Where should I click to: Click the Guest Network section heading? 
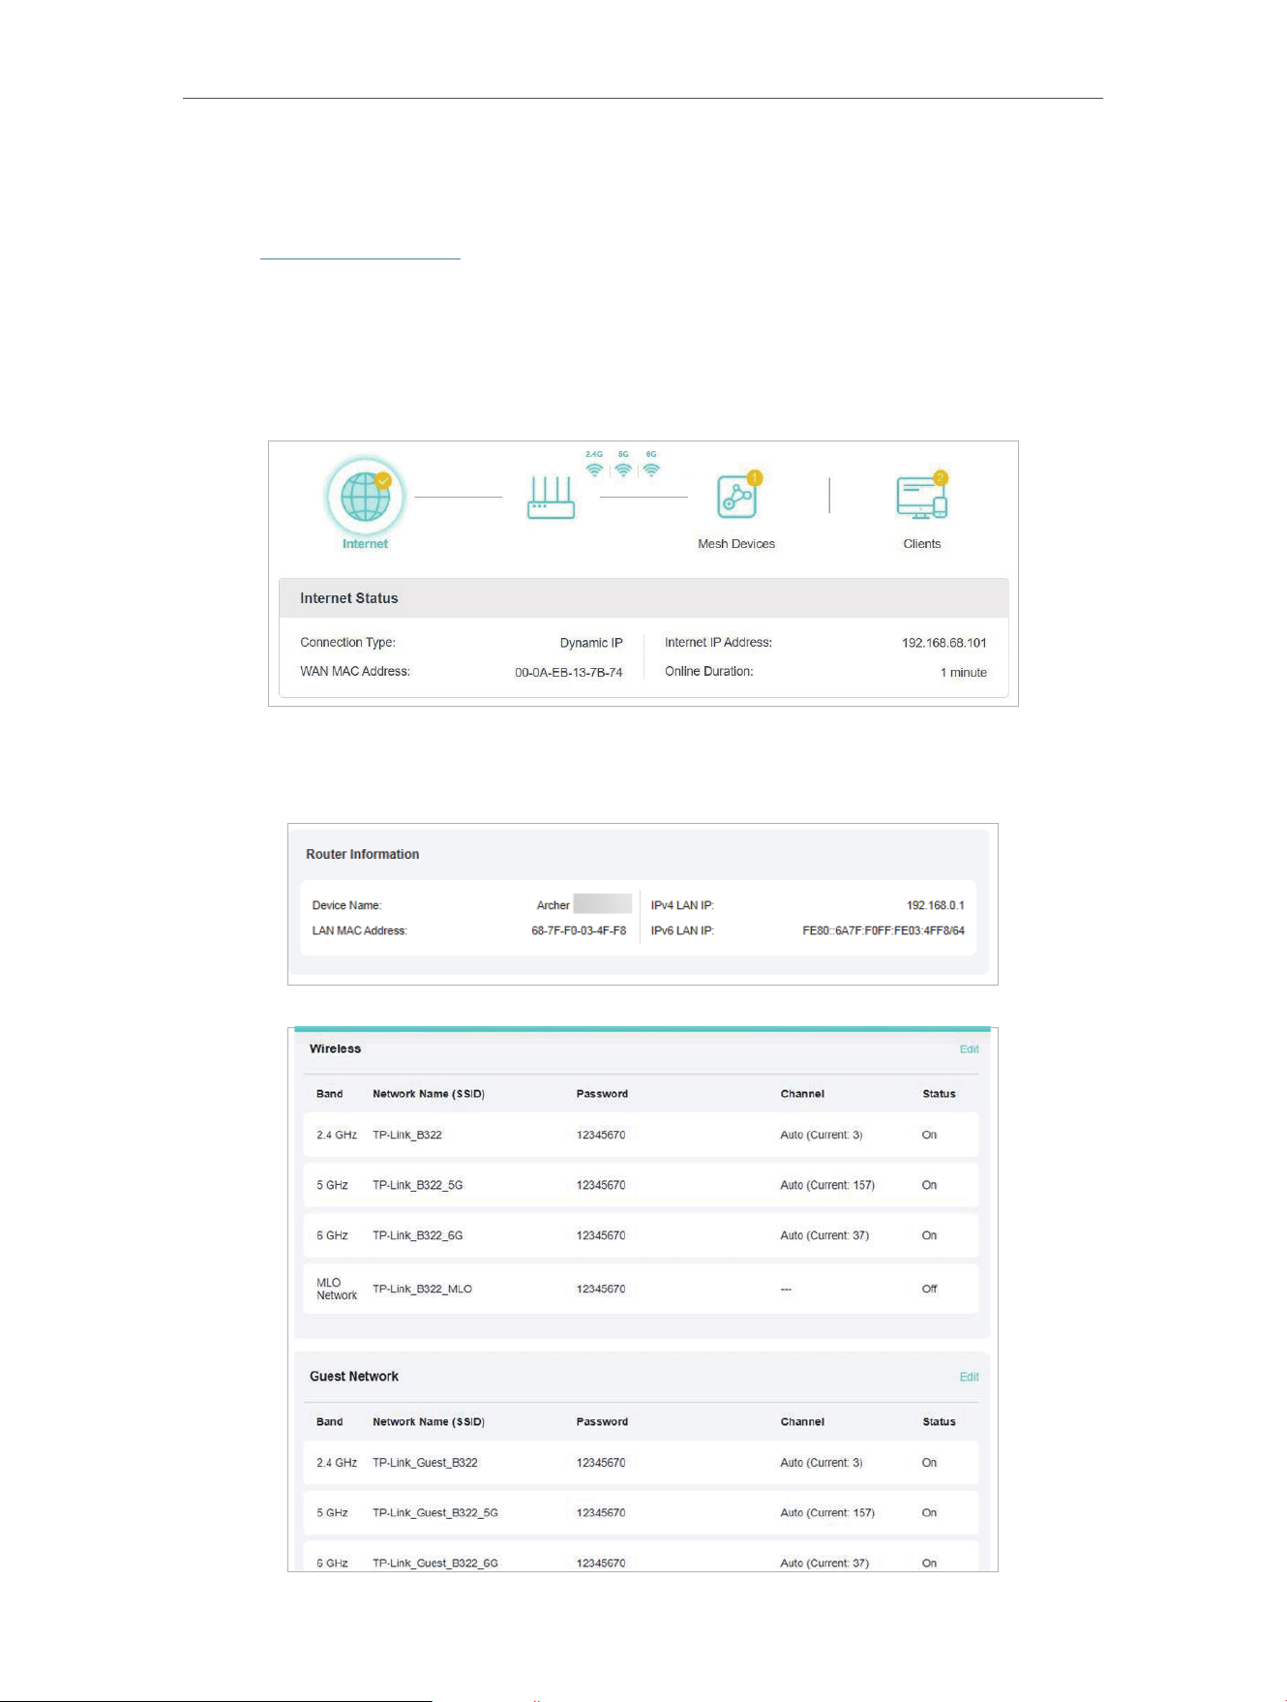(x=354, y=1376)
